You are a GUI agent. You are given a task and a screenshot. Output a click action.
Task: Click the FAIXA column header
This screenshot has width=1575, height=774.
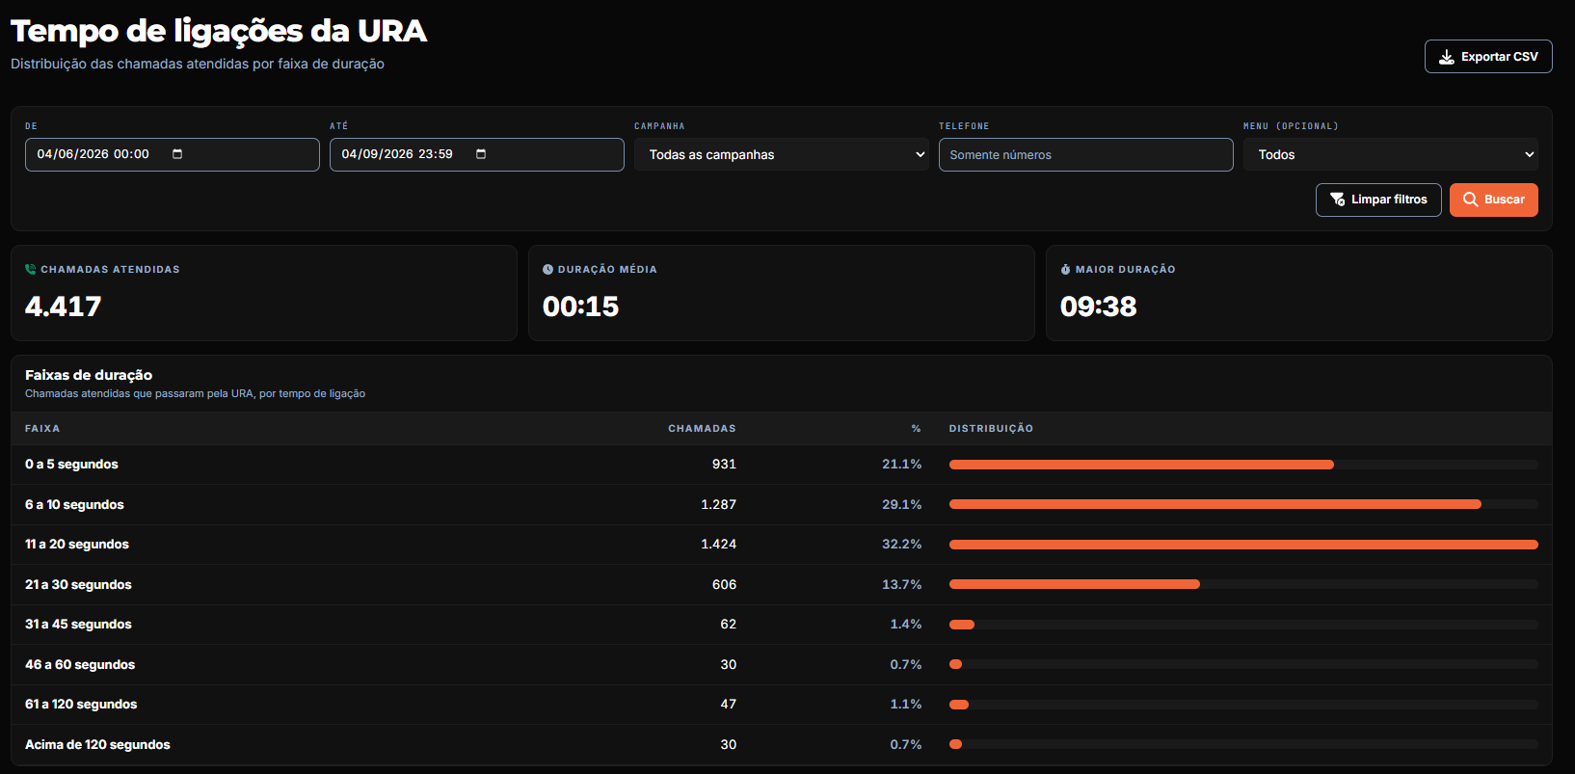click(x=42, y=428)
